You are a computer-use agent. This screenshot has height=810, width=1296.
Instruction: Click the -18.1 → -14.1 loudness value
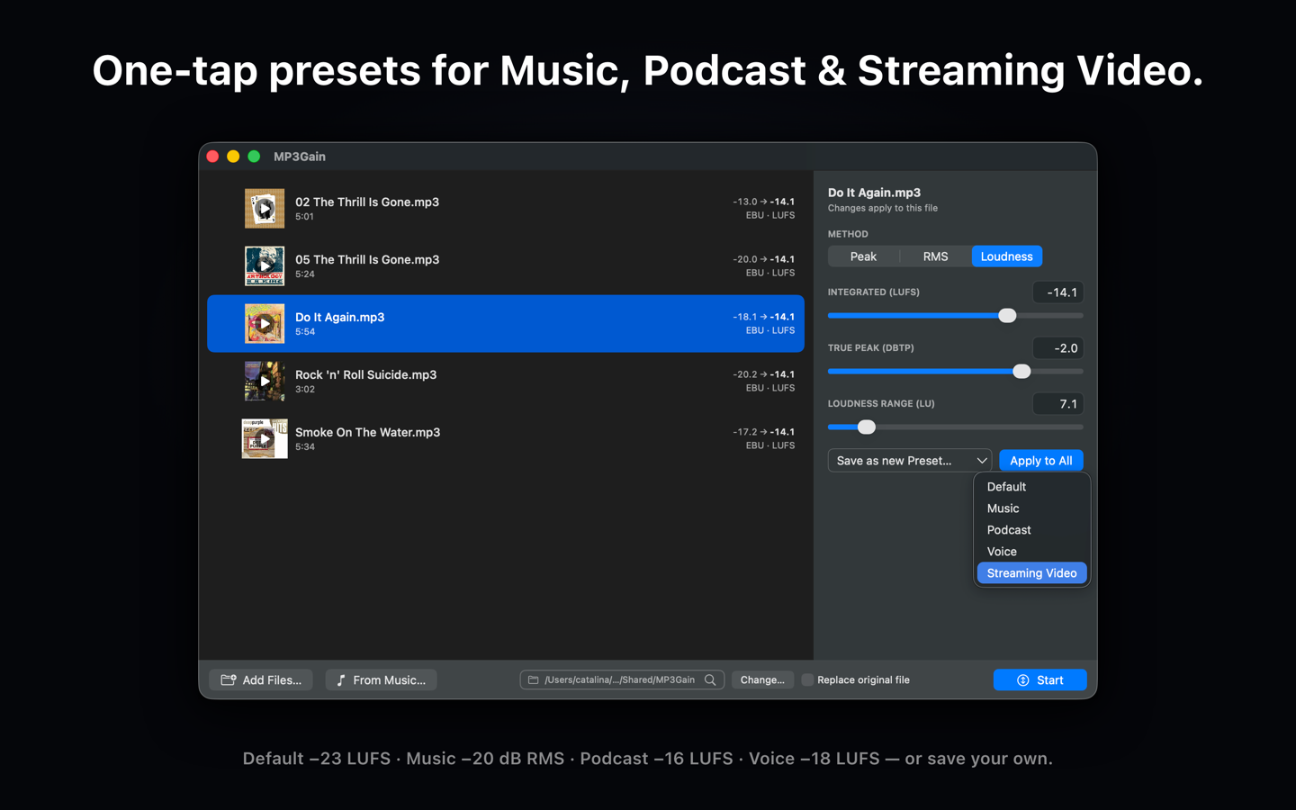pos(763,317)
